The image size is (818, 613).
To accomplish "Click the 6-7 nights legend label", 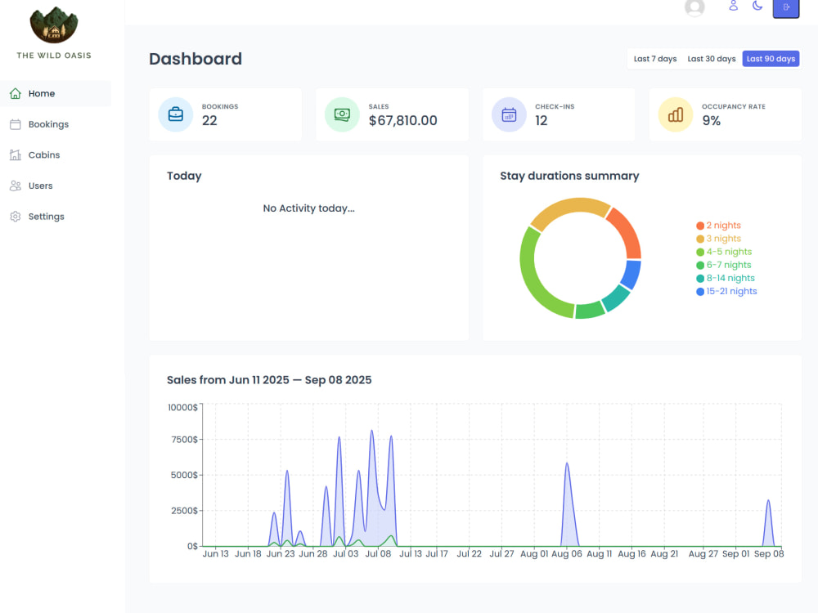I will coord(729,265).
